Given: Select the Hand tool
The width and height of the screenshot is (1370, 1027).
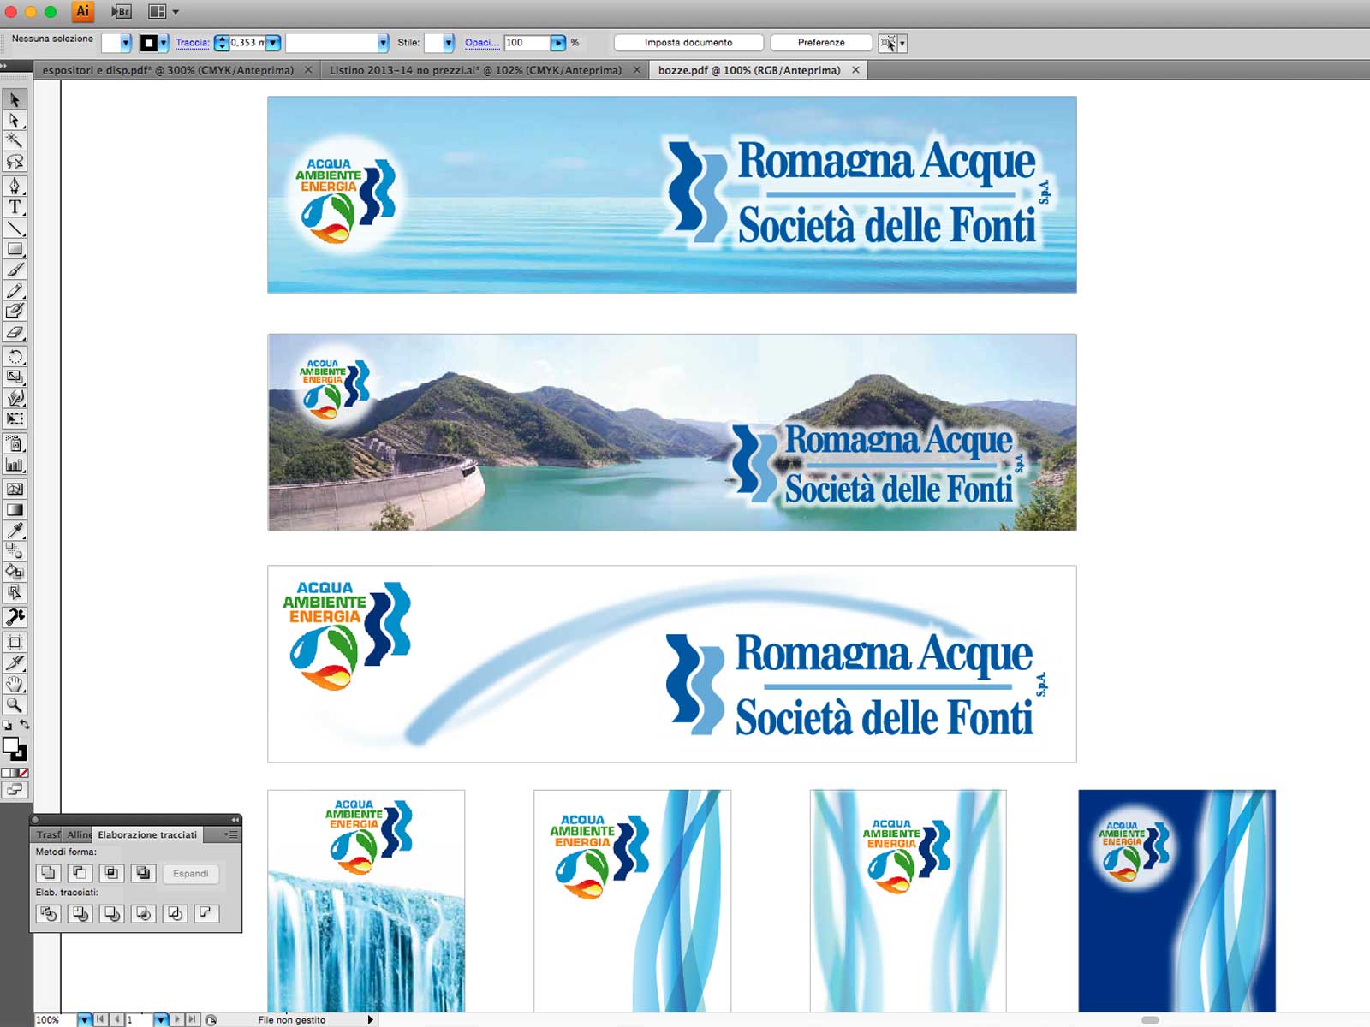Looking at the screenshot, I should tap(15, 684).
